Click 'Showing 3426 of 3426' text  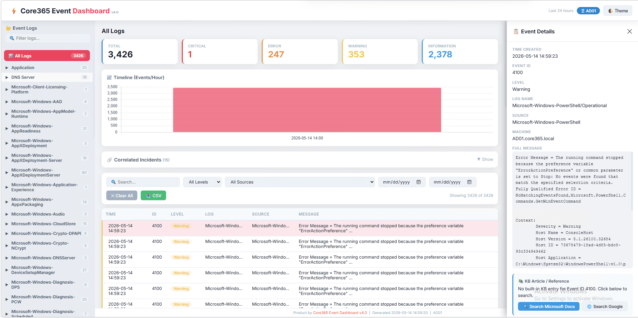pos(471,196)
